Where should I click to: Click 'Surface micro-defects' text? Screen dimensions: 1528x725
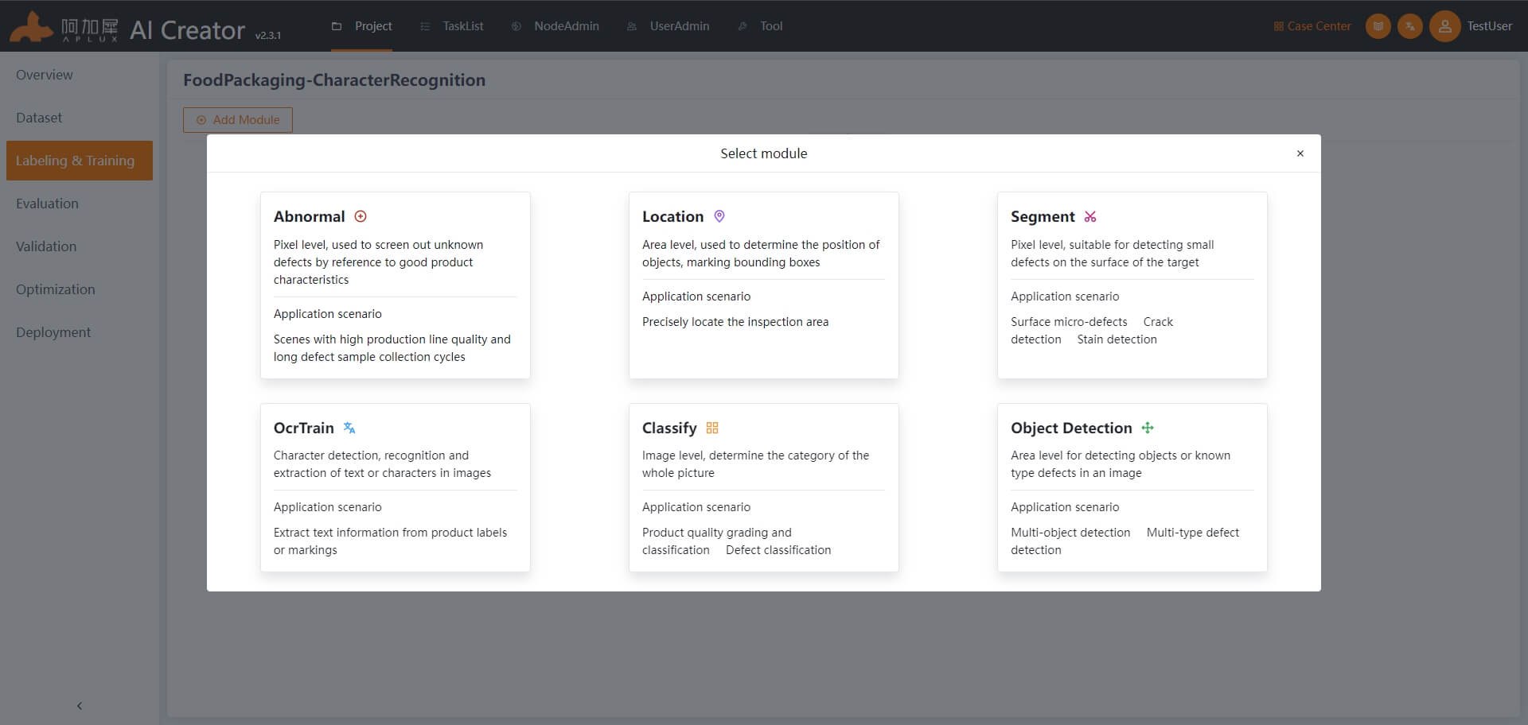coord(1069,322)
